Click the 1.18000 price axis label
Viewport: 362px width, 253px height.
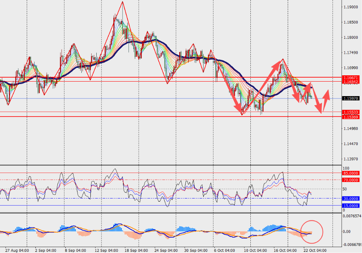pyautogui.click(x=350, y=38)
